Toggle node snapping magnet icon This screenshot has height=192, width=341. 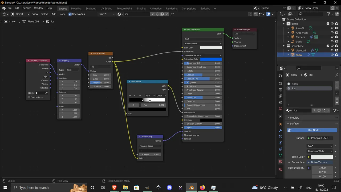[255, 14]
